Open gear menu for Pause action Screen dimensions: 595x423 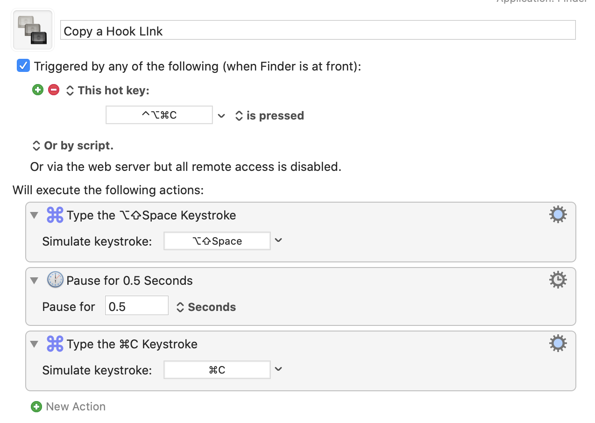[x=558, y=280]
